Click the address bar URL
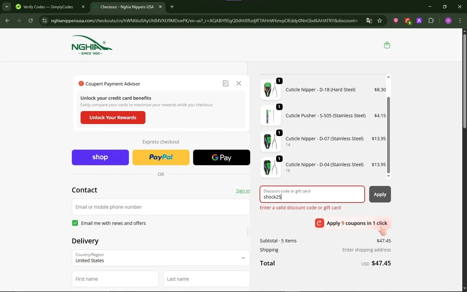Viewport: 467px width, 292px height. (204, 21)
